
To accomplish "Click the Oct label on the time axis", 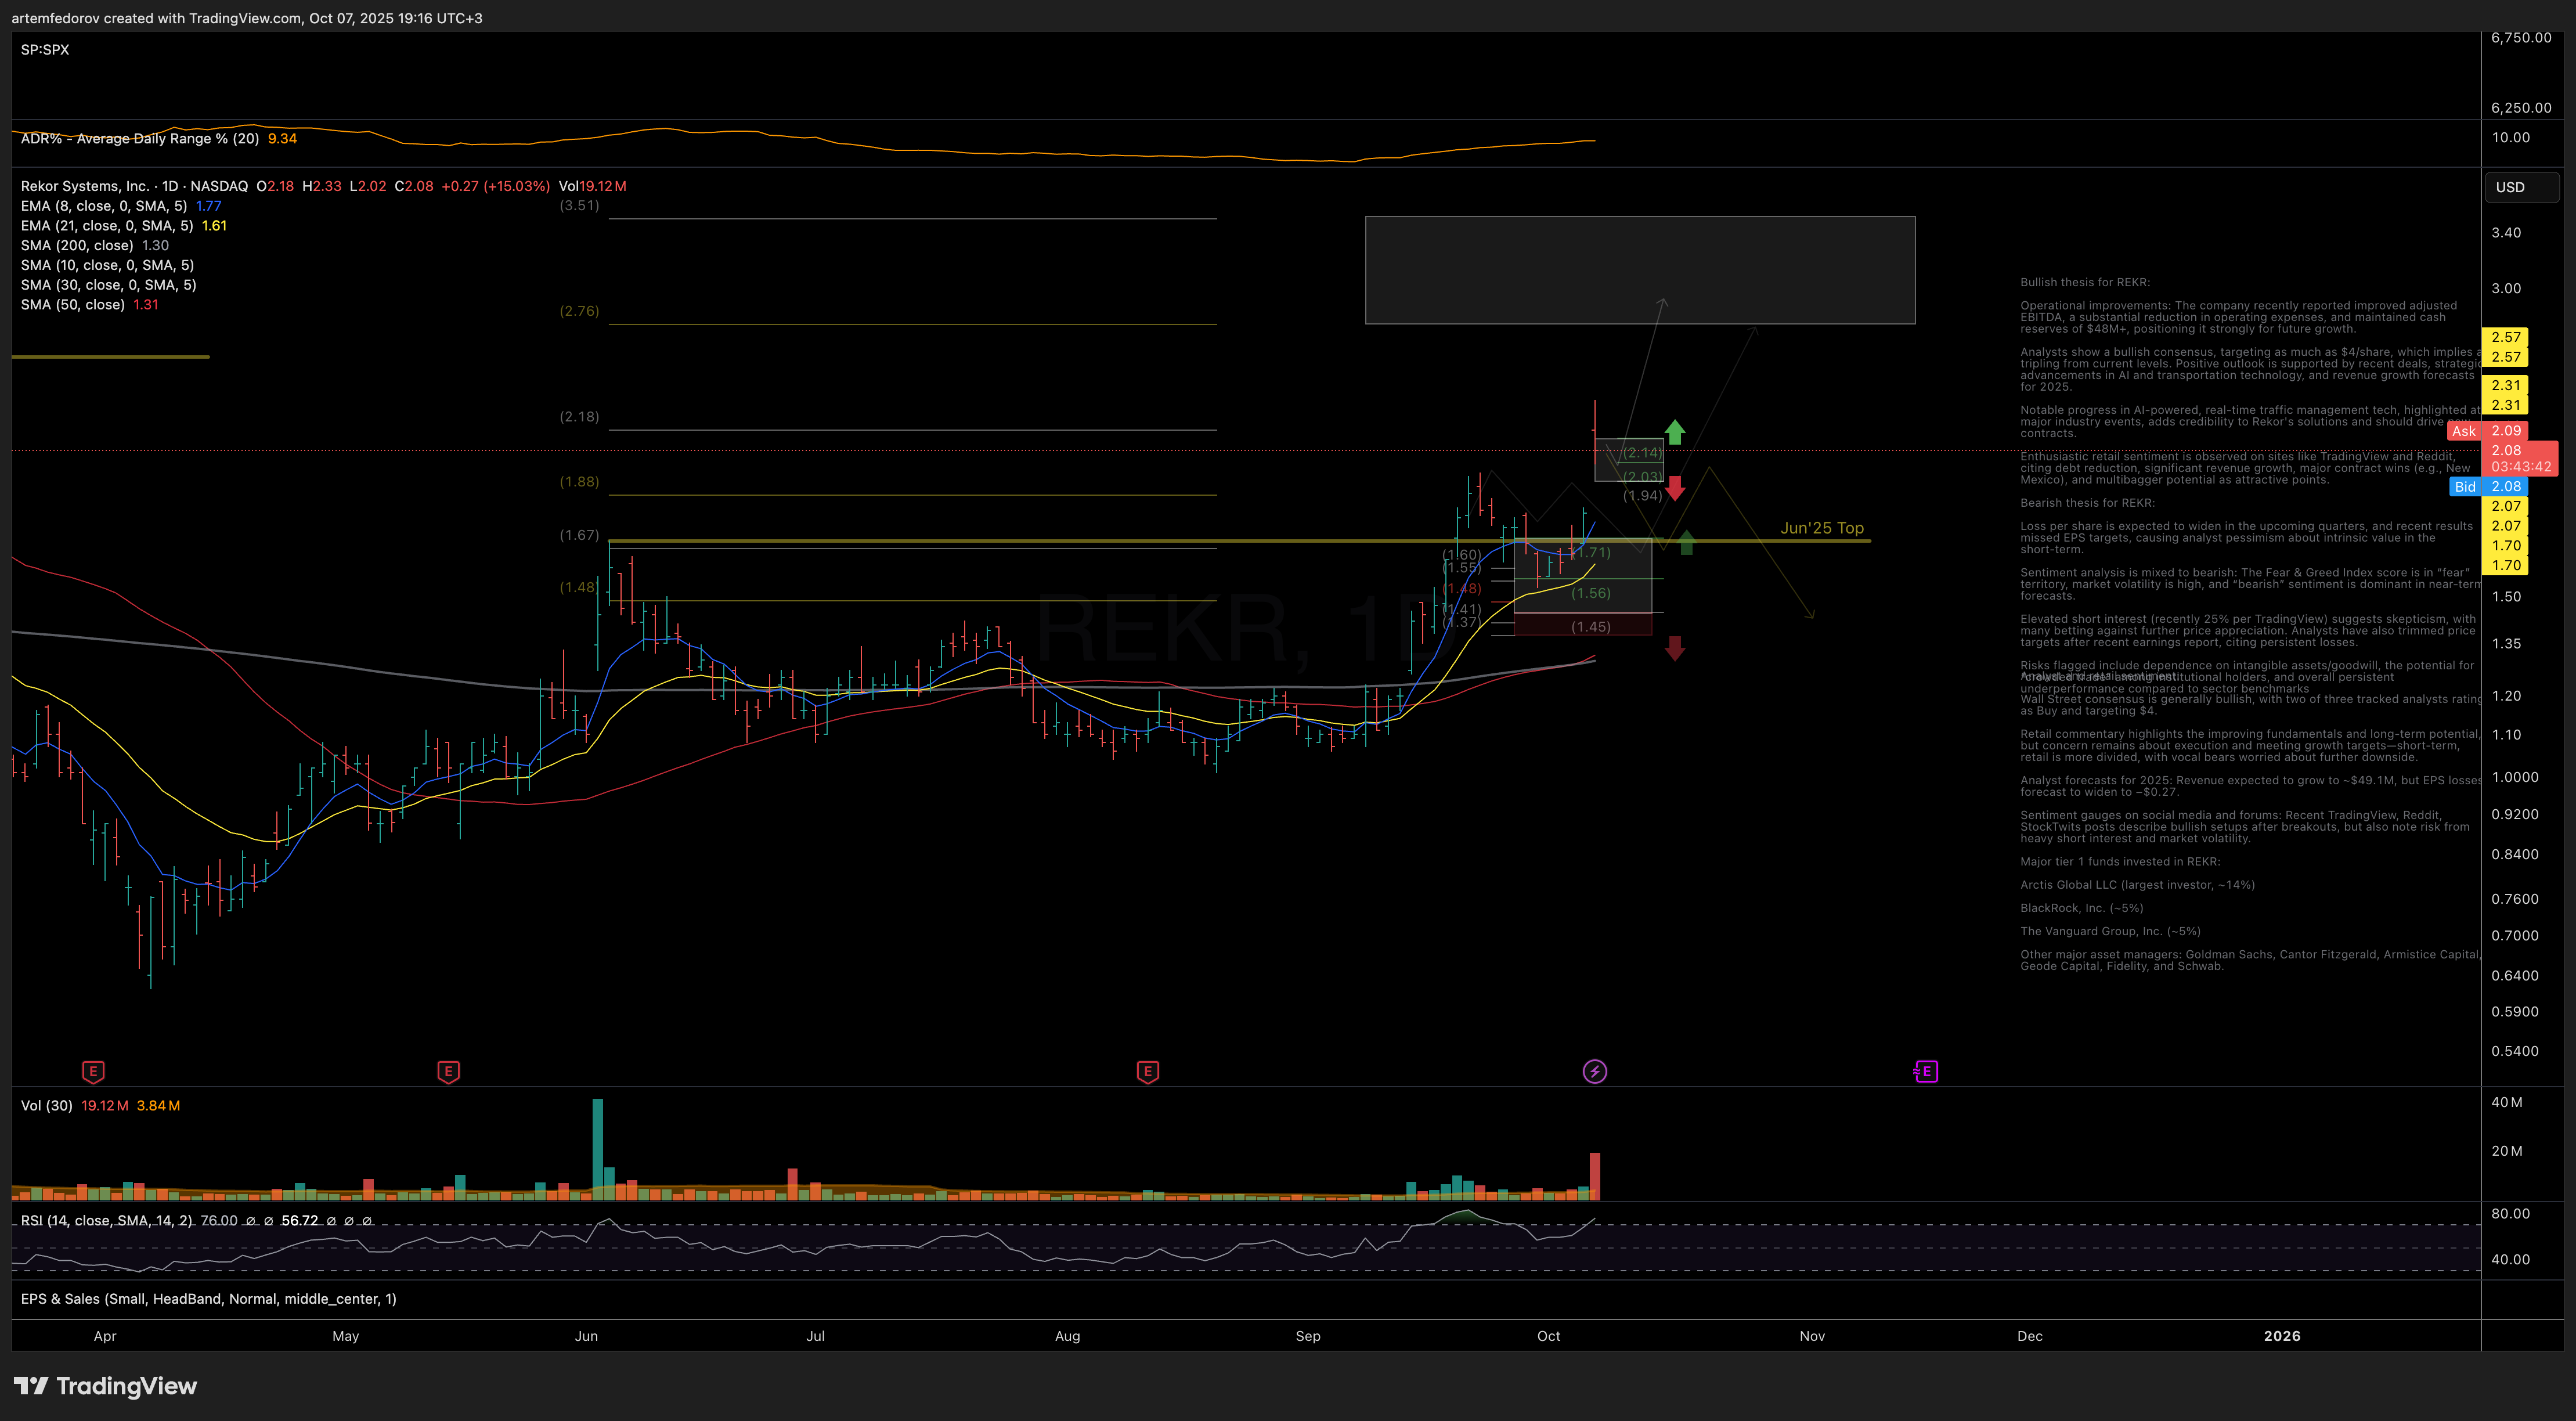I will tap(1549, 1336).
